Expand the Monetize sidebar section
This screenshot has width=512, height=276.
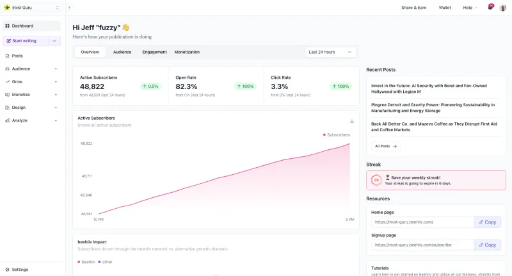click(x=31, y=95)
